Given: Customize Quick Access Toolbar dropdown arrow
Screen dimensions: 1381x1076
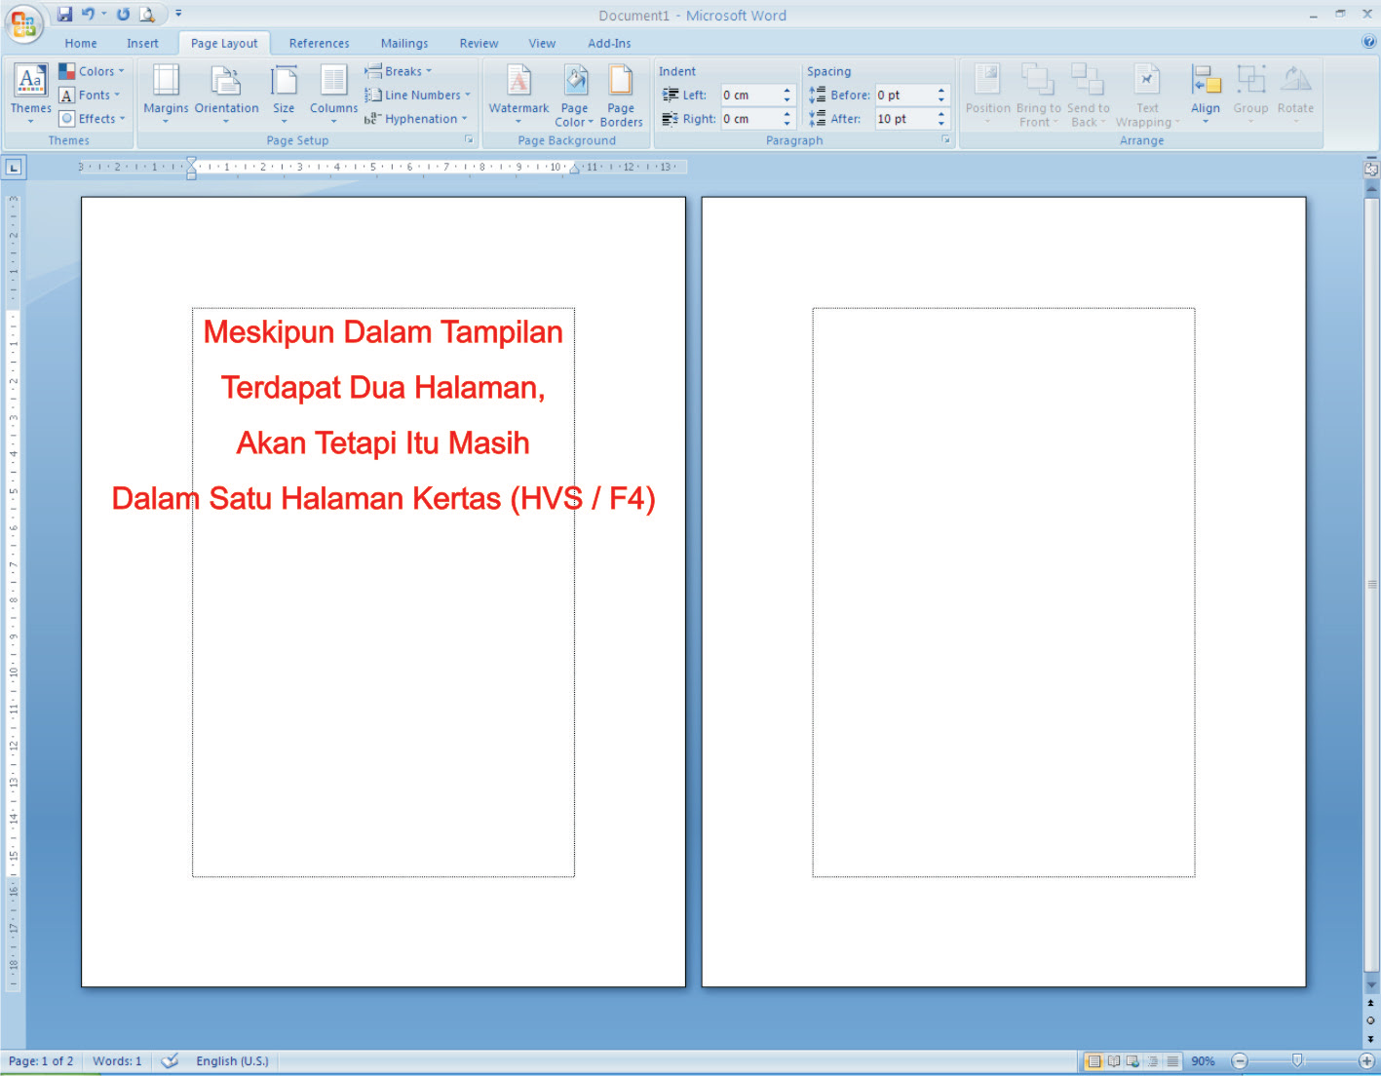Looking at the screenshot, I should coord(178,14).
